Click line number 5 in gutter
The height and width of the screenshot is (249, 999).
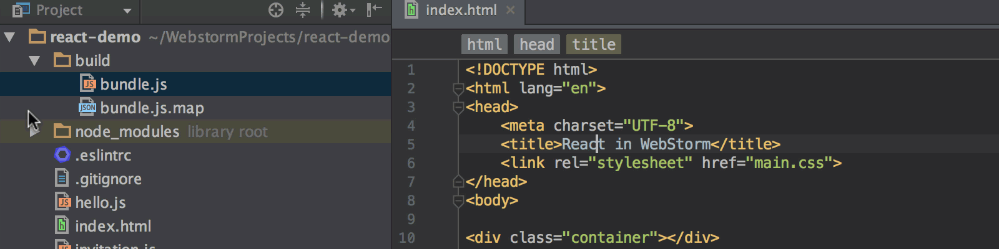coord(411,144)
